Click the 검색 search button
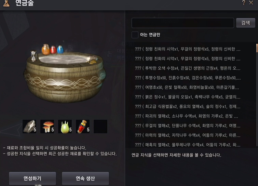 (246, 23)
